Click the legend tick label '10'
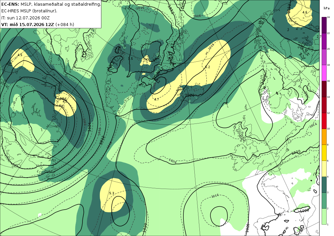 tap(328, 129)
